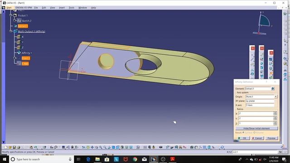
Task: Select the Zoom In magnifier icon
Action: point(101,147)
